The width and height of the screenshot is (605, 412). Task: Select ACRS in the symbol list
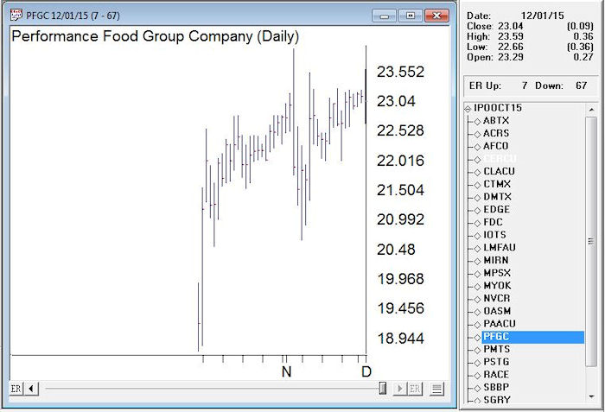pyautogui.click(x=496, y=134)
